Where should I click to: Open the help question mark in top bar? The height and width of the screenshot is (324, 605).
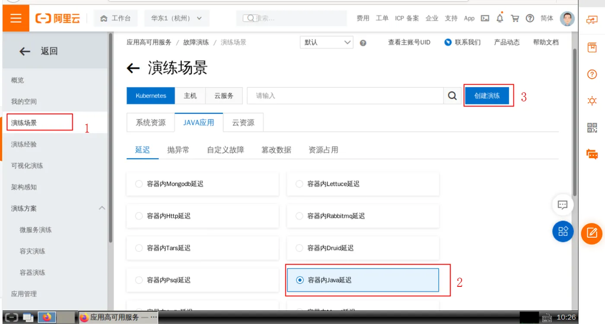click(530, 18)
